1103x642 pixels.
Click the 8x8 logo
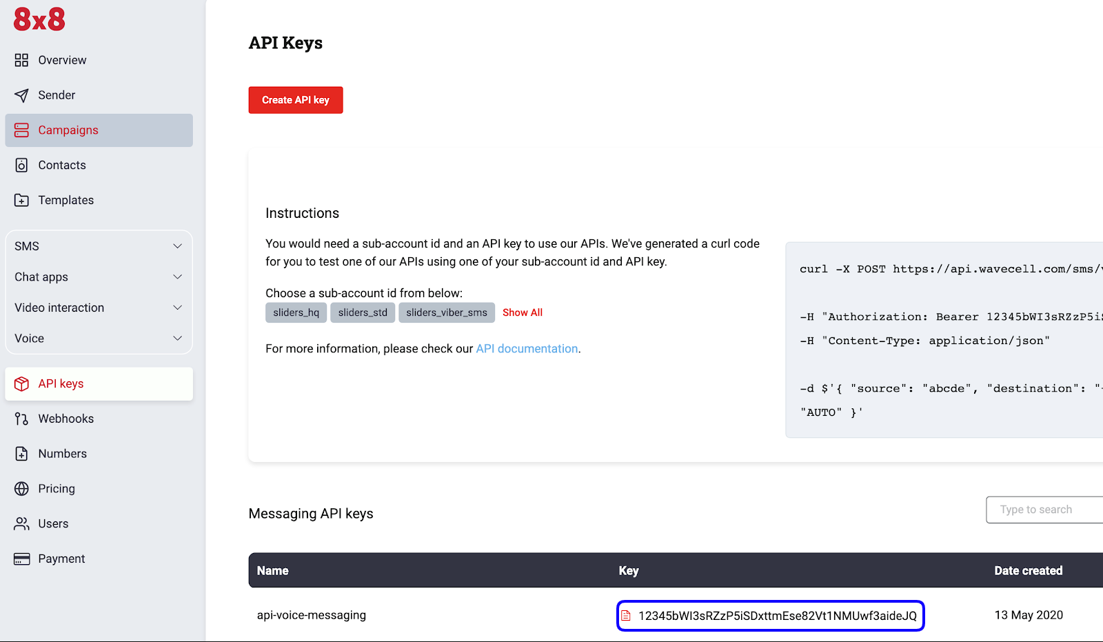pos(39,19)
